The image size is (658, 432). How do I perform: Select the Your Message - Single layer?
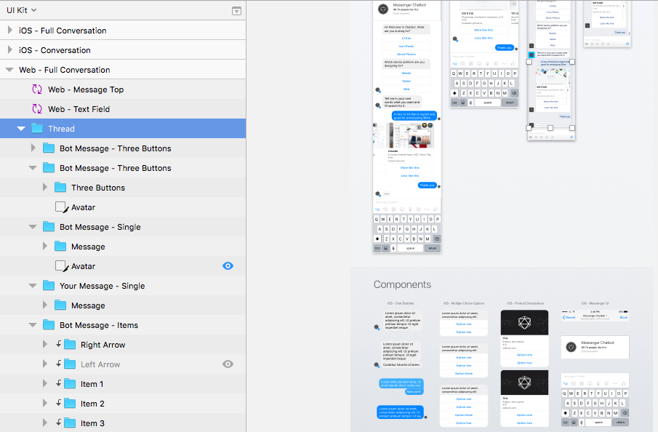coord(102,286)
